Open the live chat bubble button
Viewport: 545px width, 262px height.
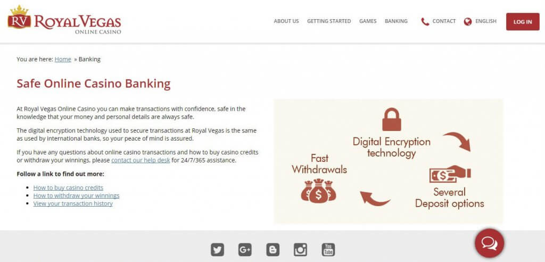click(490, 243)
